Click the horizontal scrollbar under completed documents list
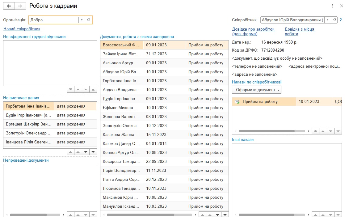Image resolution: width=345 pixels, height=217 pixels. click(141, 215)
